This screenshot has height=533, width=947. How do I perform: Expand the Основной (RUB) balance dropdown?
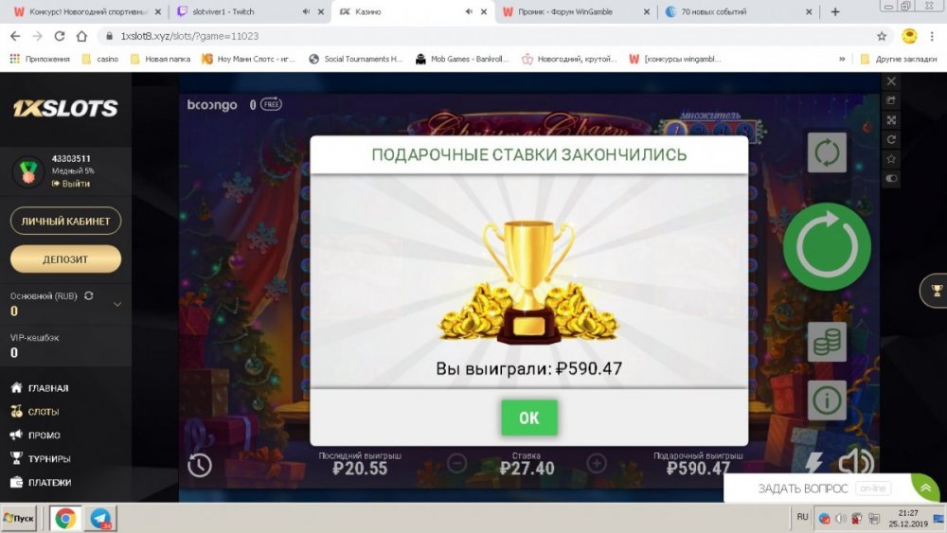[x=117, y=304]
